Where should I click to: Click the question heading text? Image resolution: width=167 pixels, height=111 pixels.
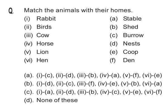pos(78,10)
